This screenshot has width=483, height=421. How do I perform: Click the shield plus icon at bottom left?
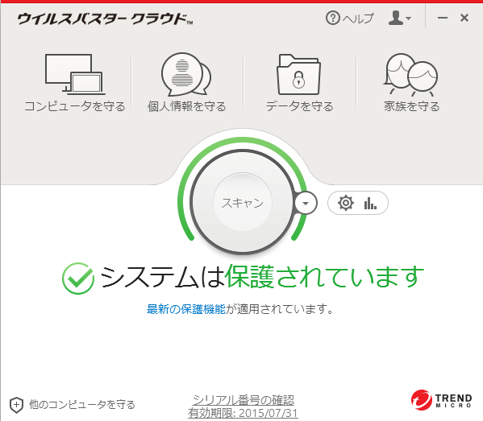coord(16,405)
